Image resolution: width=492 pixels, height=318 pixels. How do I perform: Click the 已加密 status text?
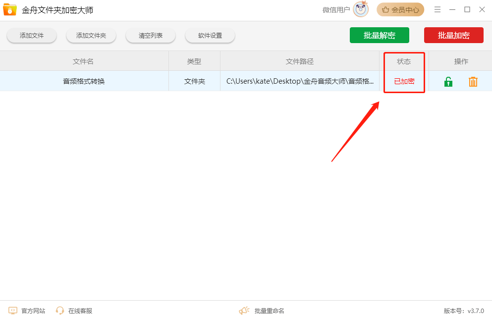(404, 81)
